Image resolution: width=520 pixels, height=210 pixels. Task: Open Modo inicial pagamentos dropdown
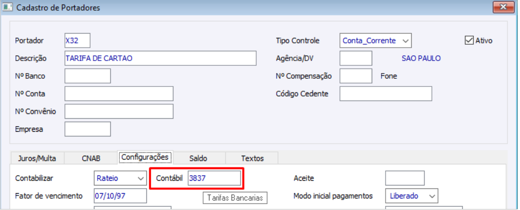click(x=432, y=196)
